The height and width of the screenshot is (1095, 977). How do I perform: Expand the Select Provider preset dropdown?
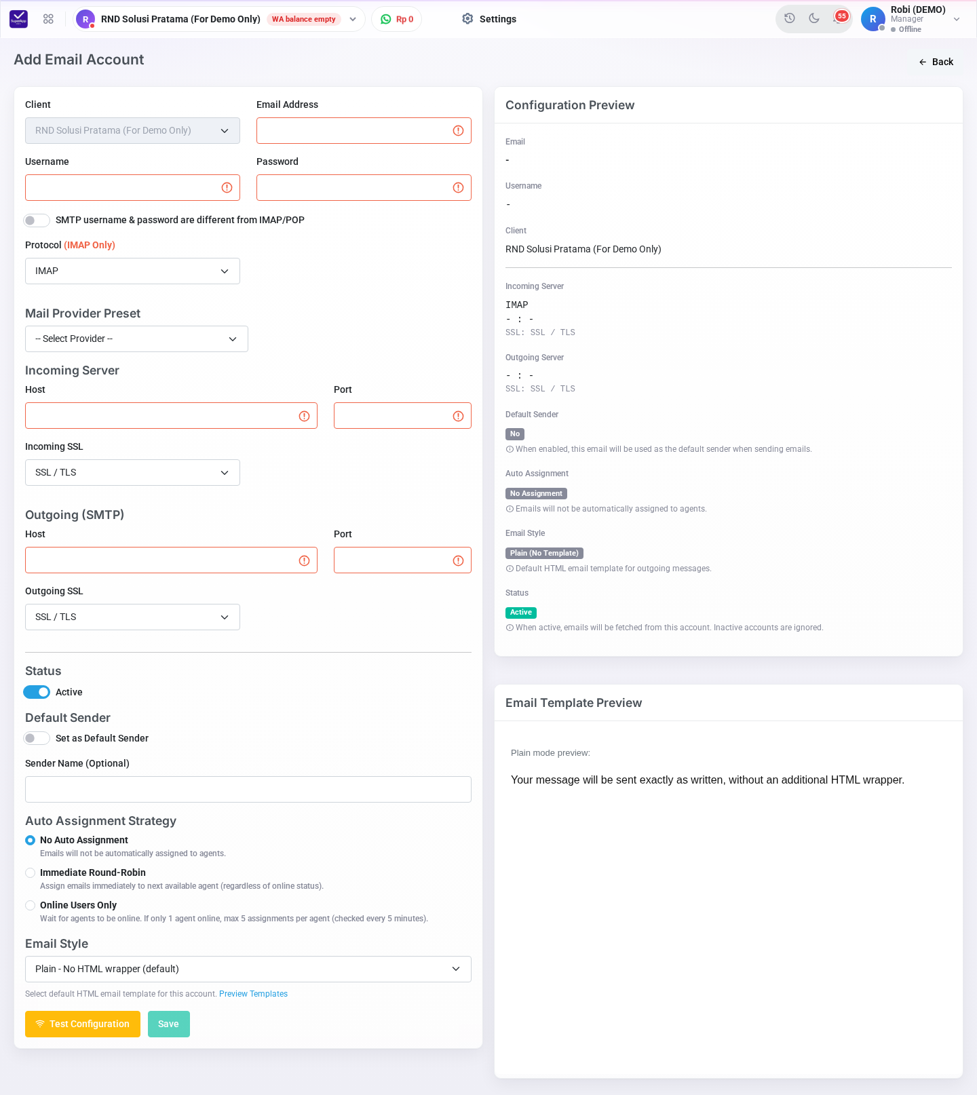tap(136, 339)
